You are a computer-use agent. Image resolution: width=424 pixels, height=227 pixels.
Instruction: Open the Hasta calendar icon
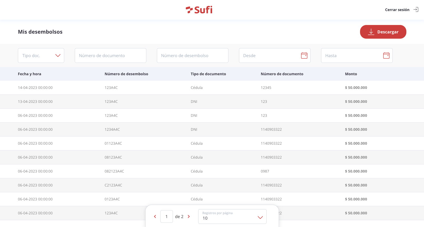386,56
